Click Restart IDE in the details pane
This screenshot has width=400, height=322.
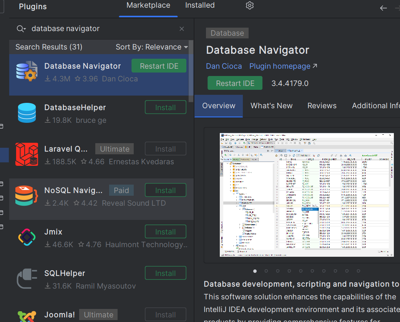(x=235, y=83)
